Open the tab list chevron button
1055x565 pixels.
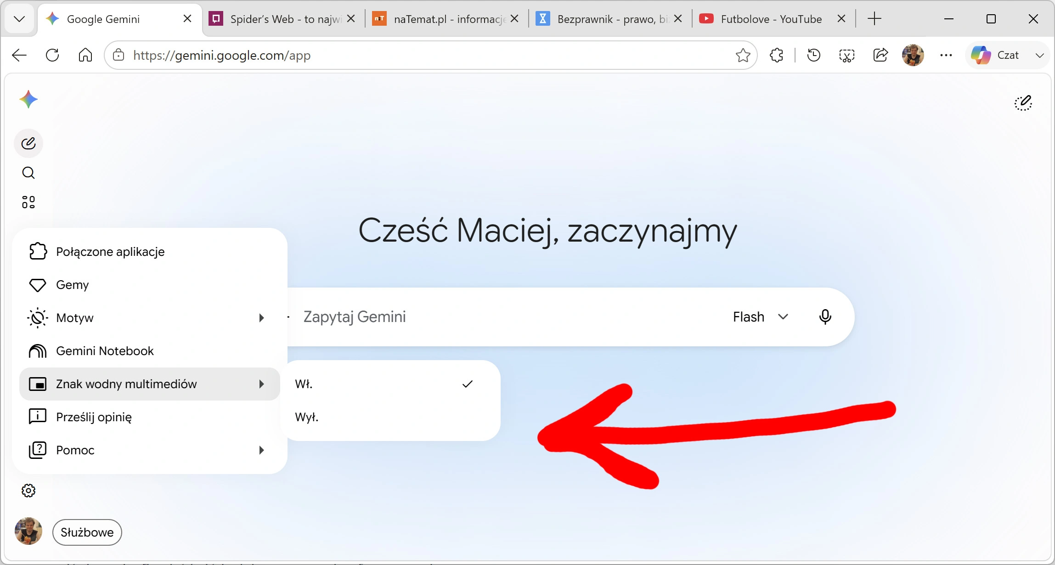(19, 19)
